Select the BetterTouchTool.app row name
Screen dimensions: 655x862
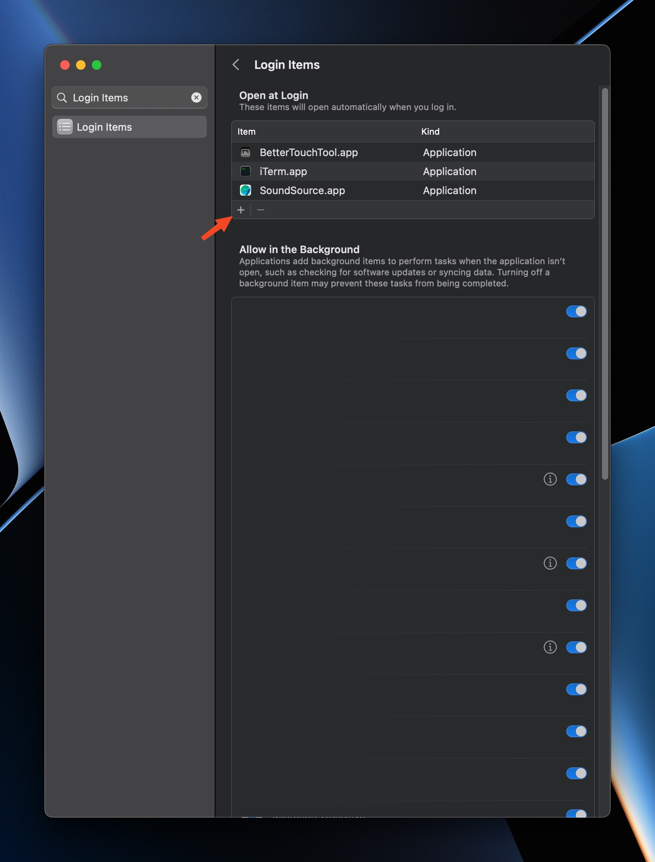point(308,153)
